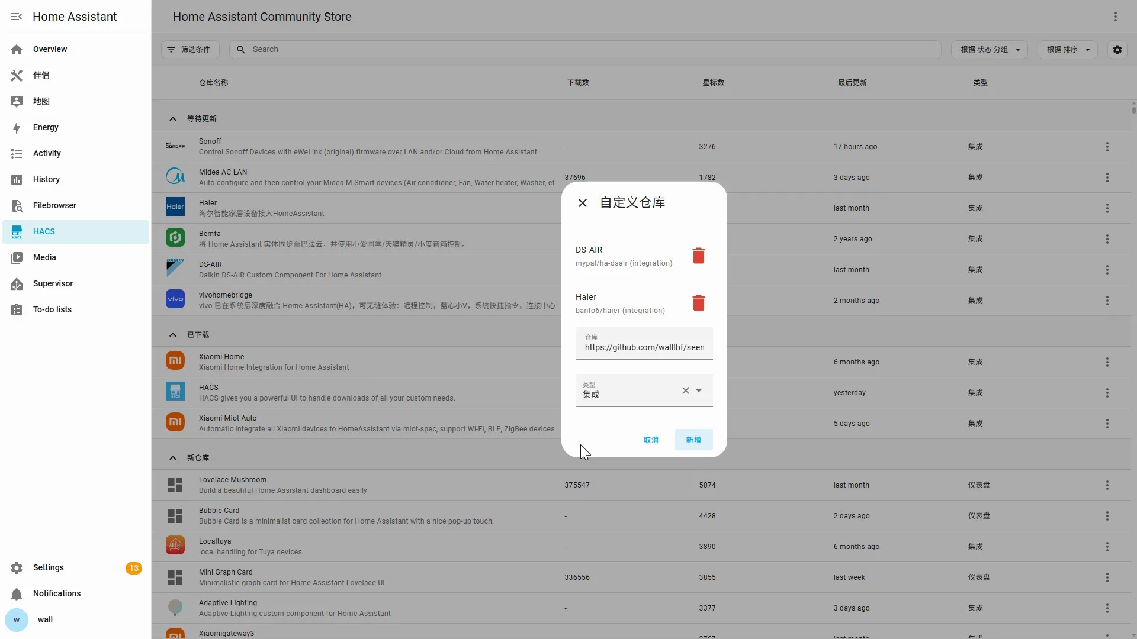Collapse the 新仓库 group

coord(173,458)
